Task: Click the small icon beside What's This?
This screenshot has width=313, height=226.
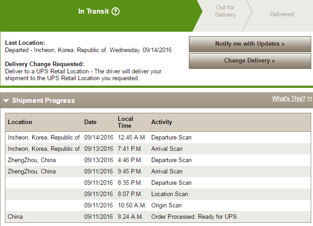Action: pyautogui.click(x=309, y=99)
